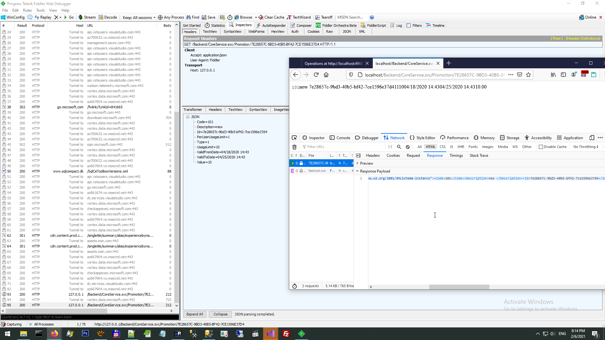Click the Expand All button
The image size is (605, 340).
click(x=194, y=314)
